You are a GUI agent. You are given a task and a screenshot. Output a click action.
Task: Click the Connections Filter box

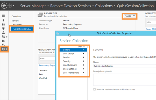tap(151, 22)
